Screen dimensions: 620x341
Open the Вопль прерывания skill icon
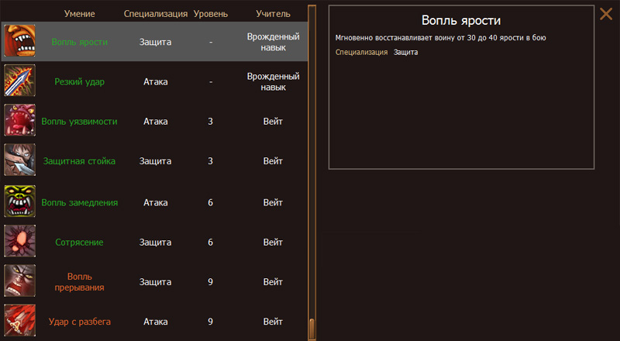pos(20,281)
